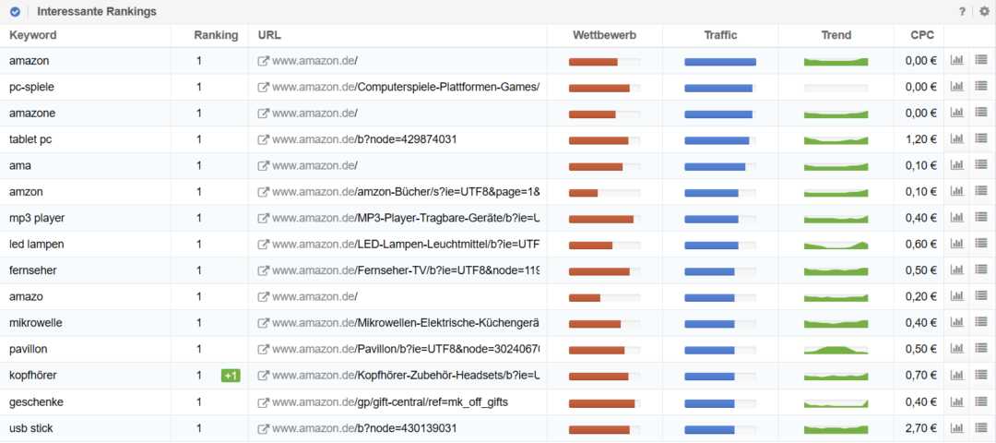Click Traffic bar for usb stick row
Viewport: 996px width, 443px height.
pyautogui.click(x=720, y=429)
